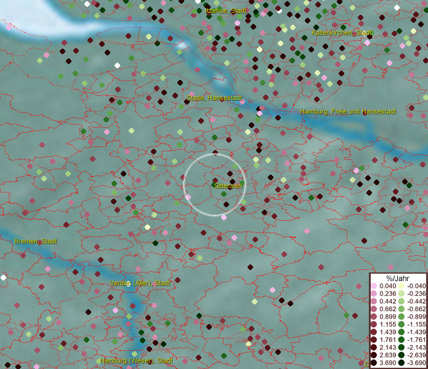Pick the -0.442 green legend swatch
Viewport: 428px width, 369px height.
[x=402, y=301]
